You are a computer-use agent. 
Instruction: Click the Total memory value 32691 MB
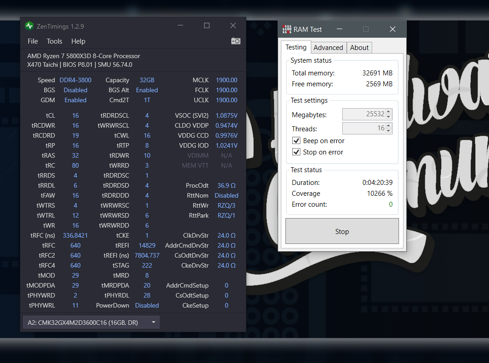pyautogui.click(x=377, y=73)
